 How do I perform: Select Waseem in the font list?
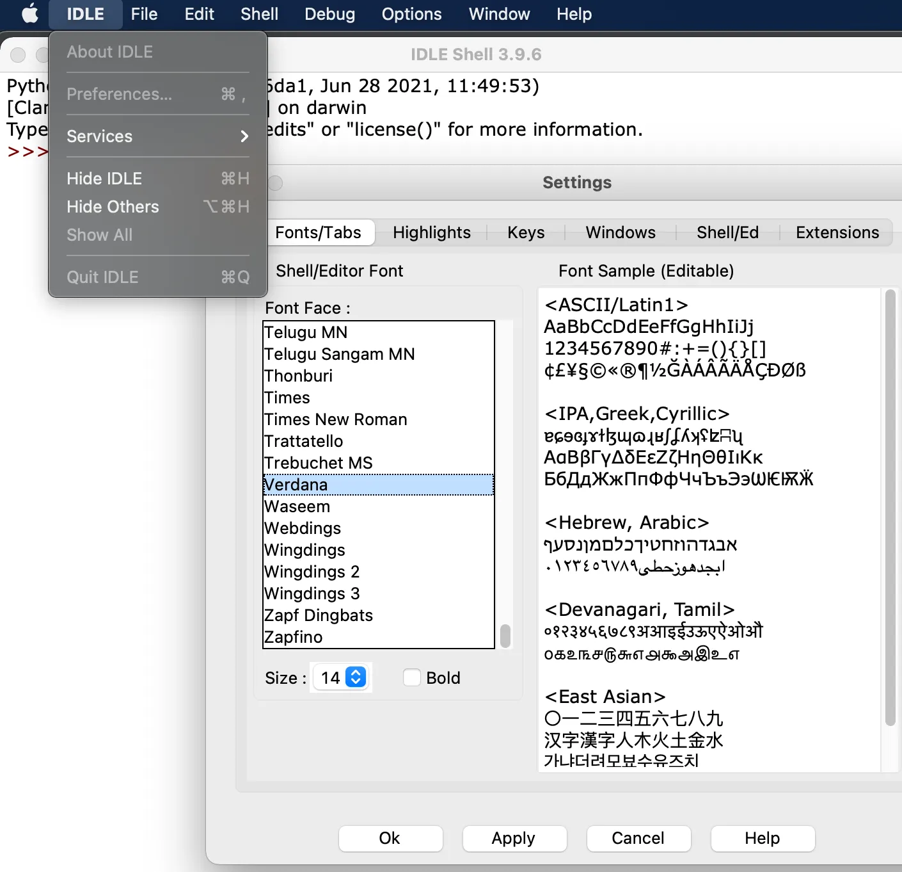click(379, 506)
